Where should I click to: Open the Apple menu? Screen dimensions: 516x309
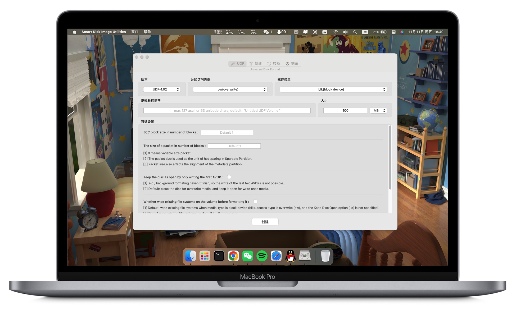click(x=74, y=32)
